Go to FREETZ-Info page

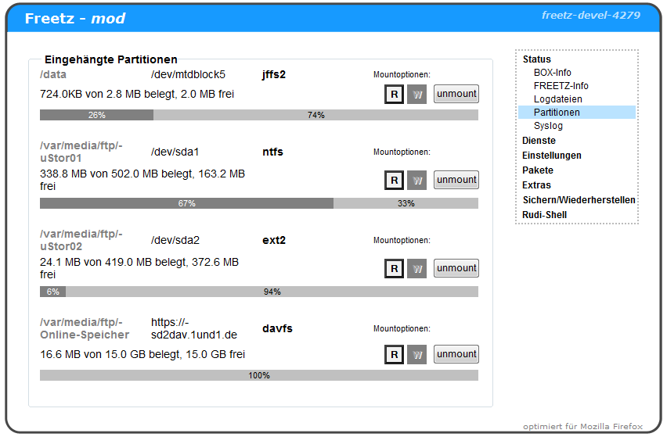click(561, 86)
